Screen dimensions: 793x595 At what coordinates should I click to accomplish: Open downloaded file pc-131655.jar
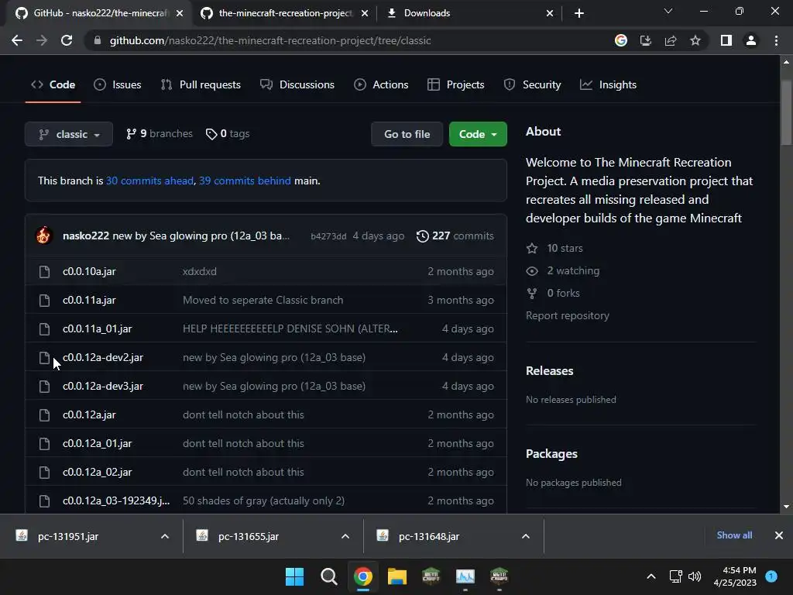[x=249, y=536]
